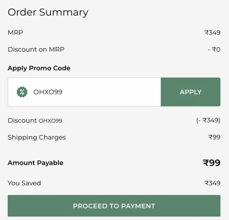Select the Order Summary heading

click(48, 12)
